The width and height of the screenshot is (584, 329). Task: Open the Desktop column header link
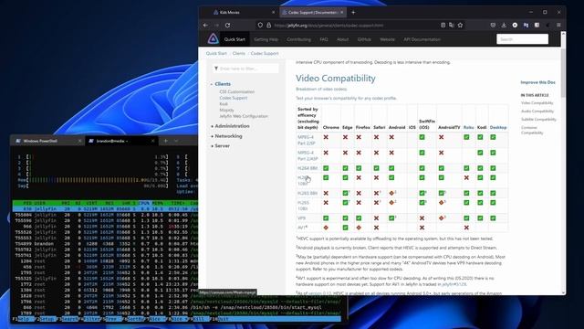[x=498, y=128]
